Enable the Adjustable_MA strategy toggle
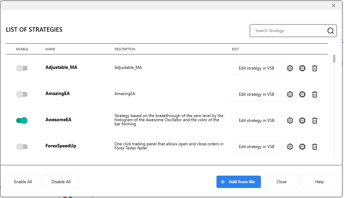Image resolution: width=344 pixels, height=198 pixels. [22, 68]
